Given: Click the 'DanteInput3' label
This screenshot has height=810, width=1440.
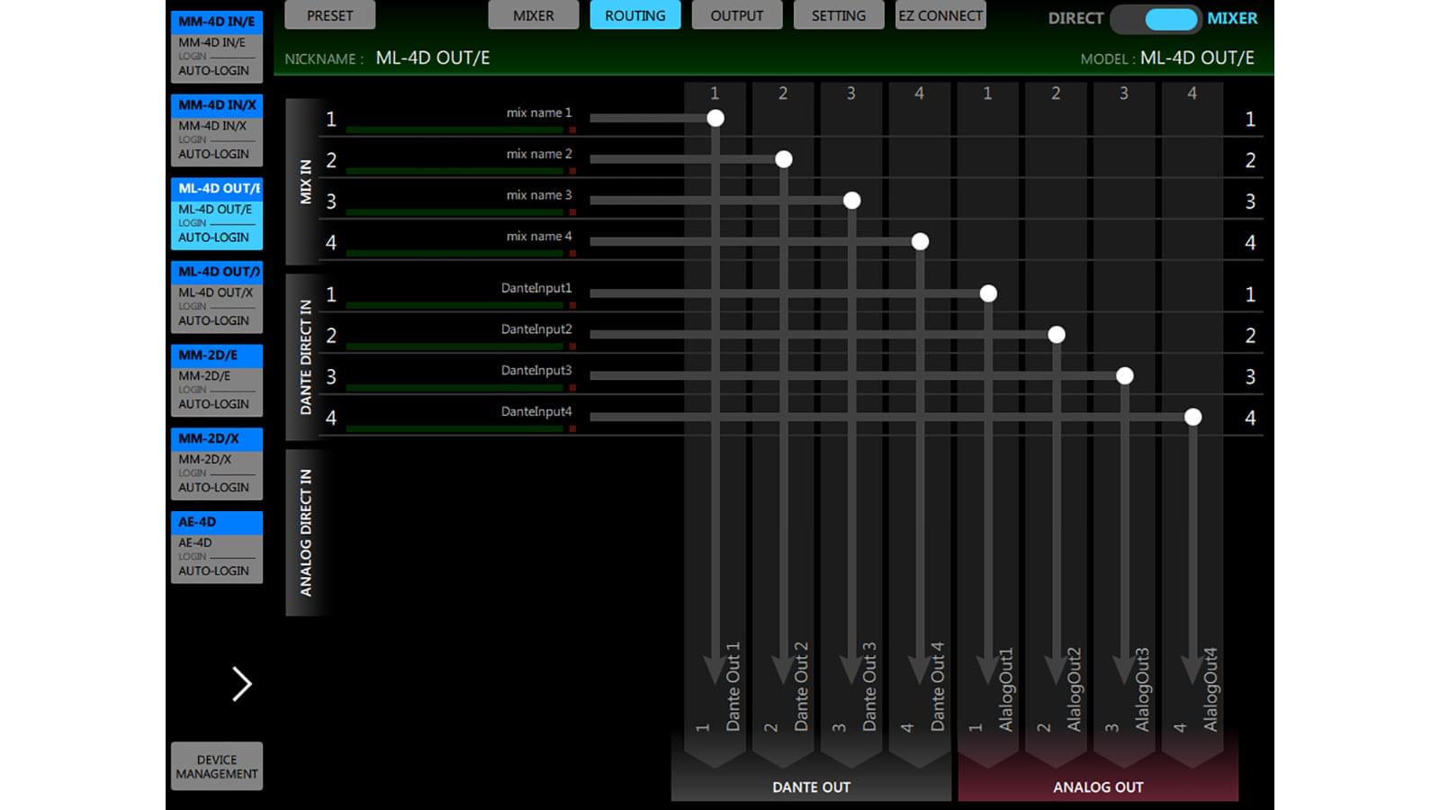Looking at the screenshot, I should (x=536, y=370).
